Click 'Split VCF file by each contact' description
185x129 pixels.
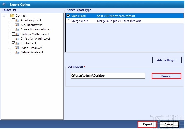pos(116,16)
